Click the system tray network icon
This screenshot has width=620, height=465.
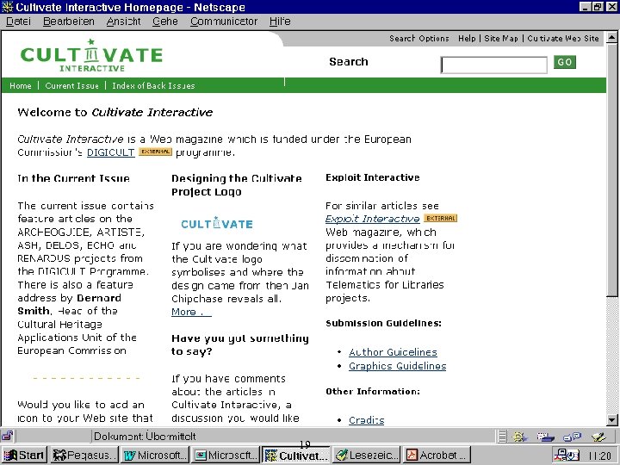[560, 456]
